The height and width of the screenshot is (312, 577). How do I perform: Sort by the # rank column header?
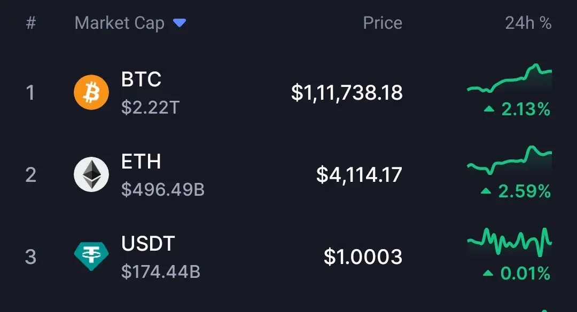31,23
